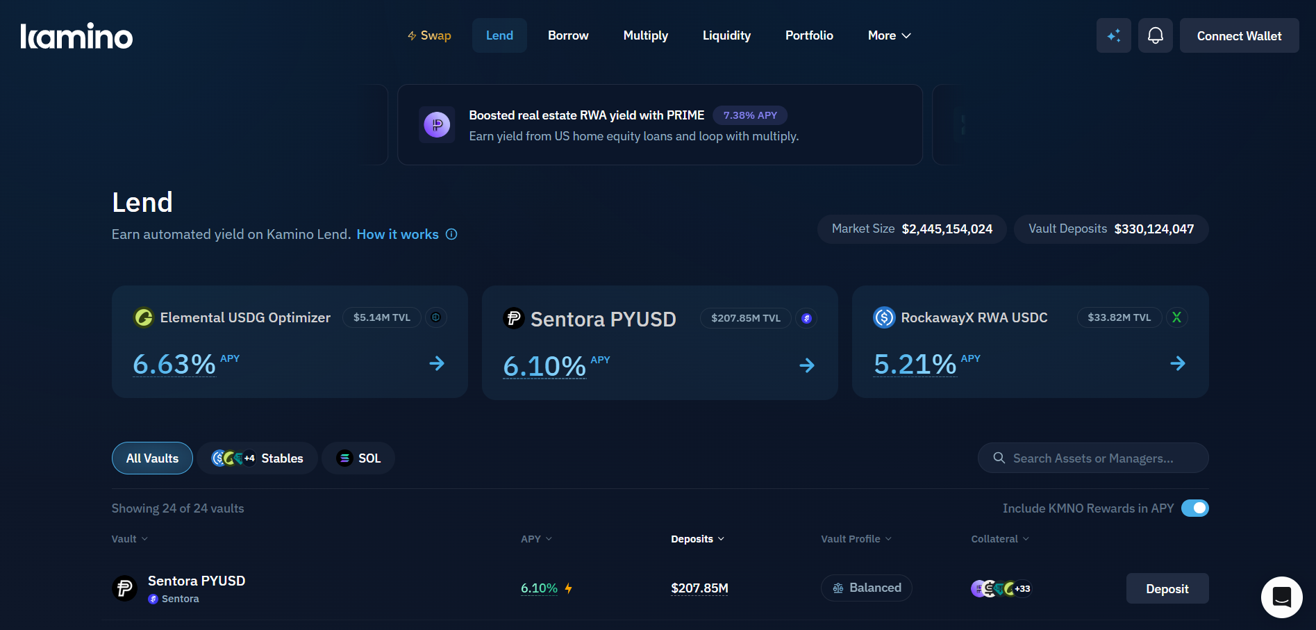Click the $207.85M TVL badge on card

746,318
